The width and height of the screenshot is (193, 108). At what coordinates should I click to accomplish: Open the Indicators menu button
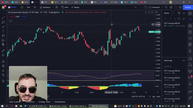pos(45,7)
